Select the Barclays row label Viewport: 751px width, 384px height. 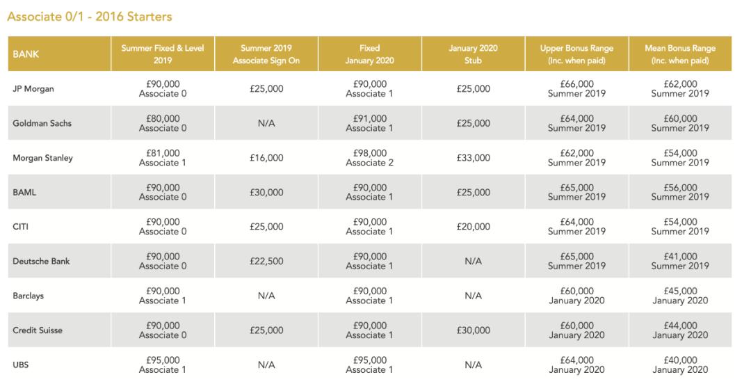coord(29,296)
